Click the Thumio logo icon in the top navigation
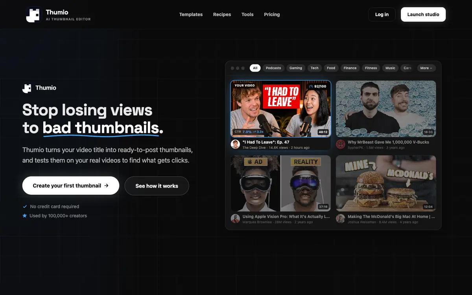This screenshot has height=295, width=472. pos(34,15)
